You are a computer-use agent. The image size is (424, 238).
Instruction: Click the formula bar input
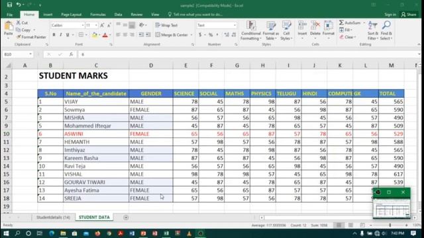tap(249, 54)
